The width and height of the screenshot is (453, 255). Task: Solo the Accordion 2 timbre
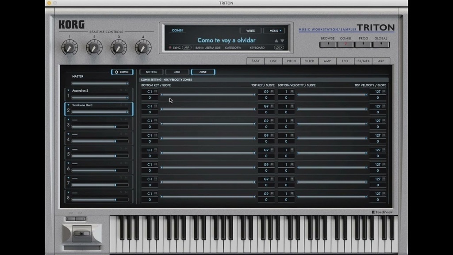click(121, 90)
